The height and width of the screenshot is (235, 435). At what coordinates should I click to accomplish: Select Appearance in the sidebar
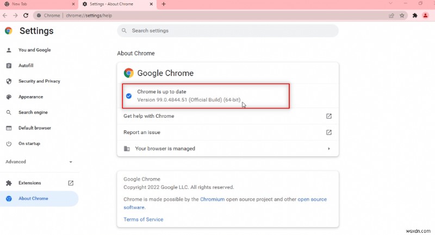(x=30, y=97)
